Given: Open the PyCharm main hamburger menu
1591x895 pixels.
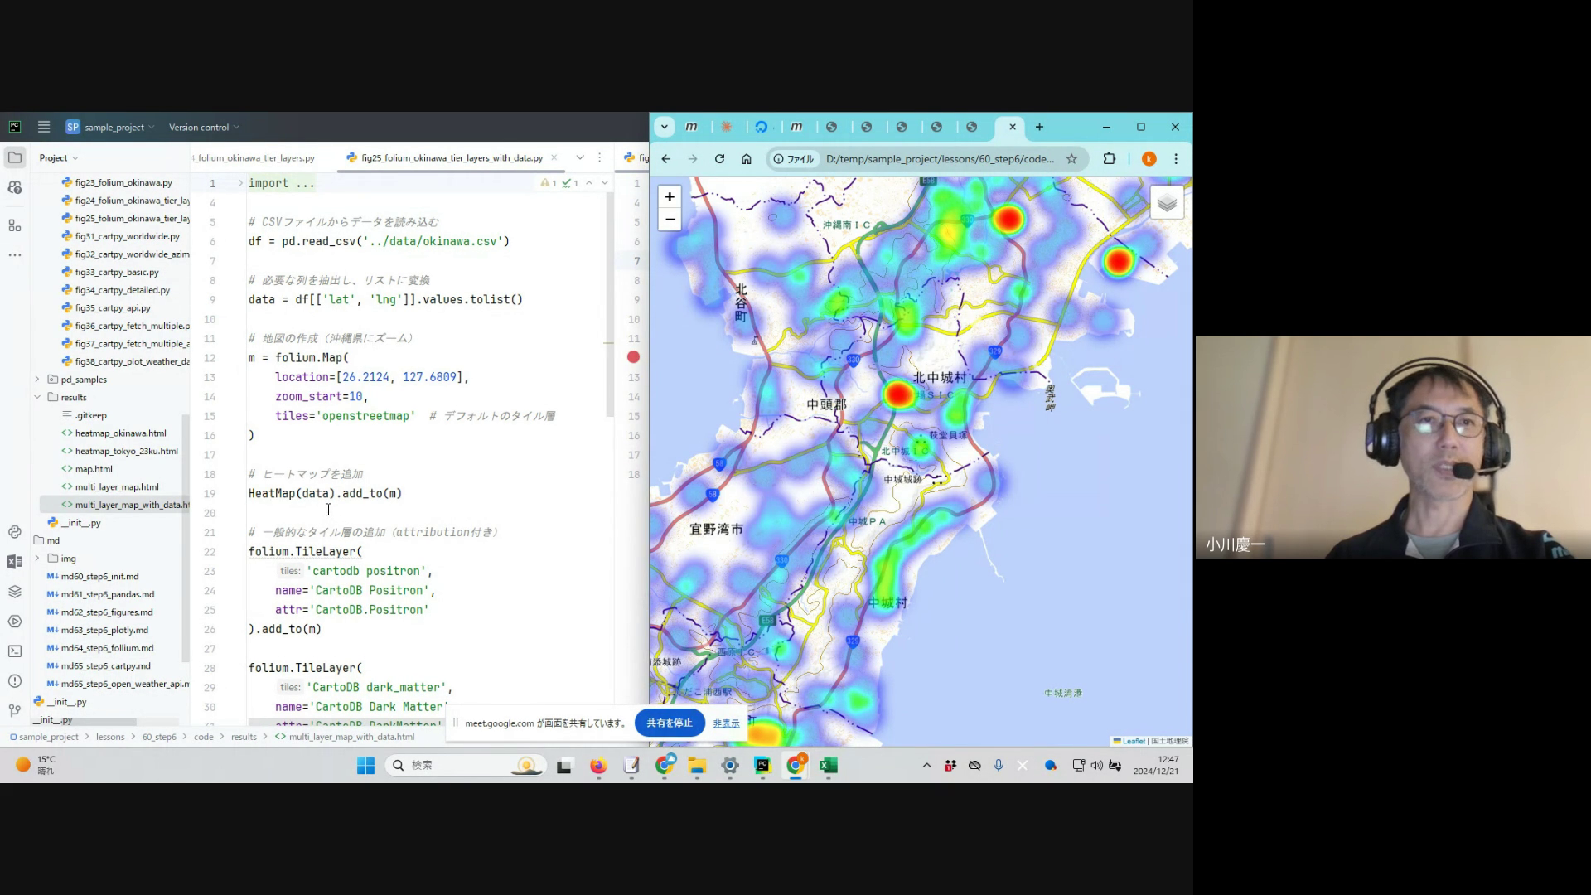Looking at the screenshot, I should coord(44,127).
